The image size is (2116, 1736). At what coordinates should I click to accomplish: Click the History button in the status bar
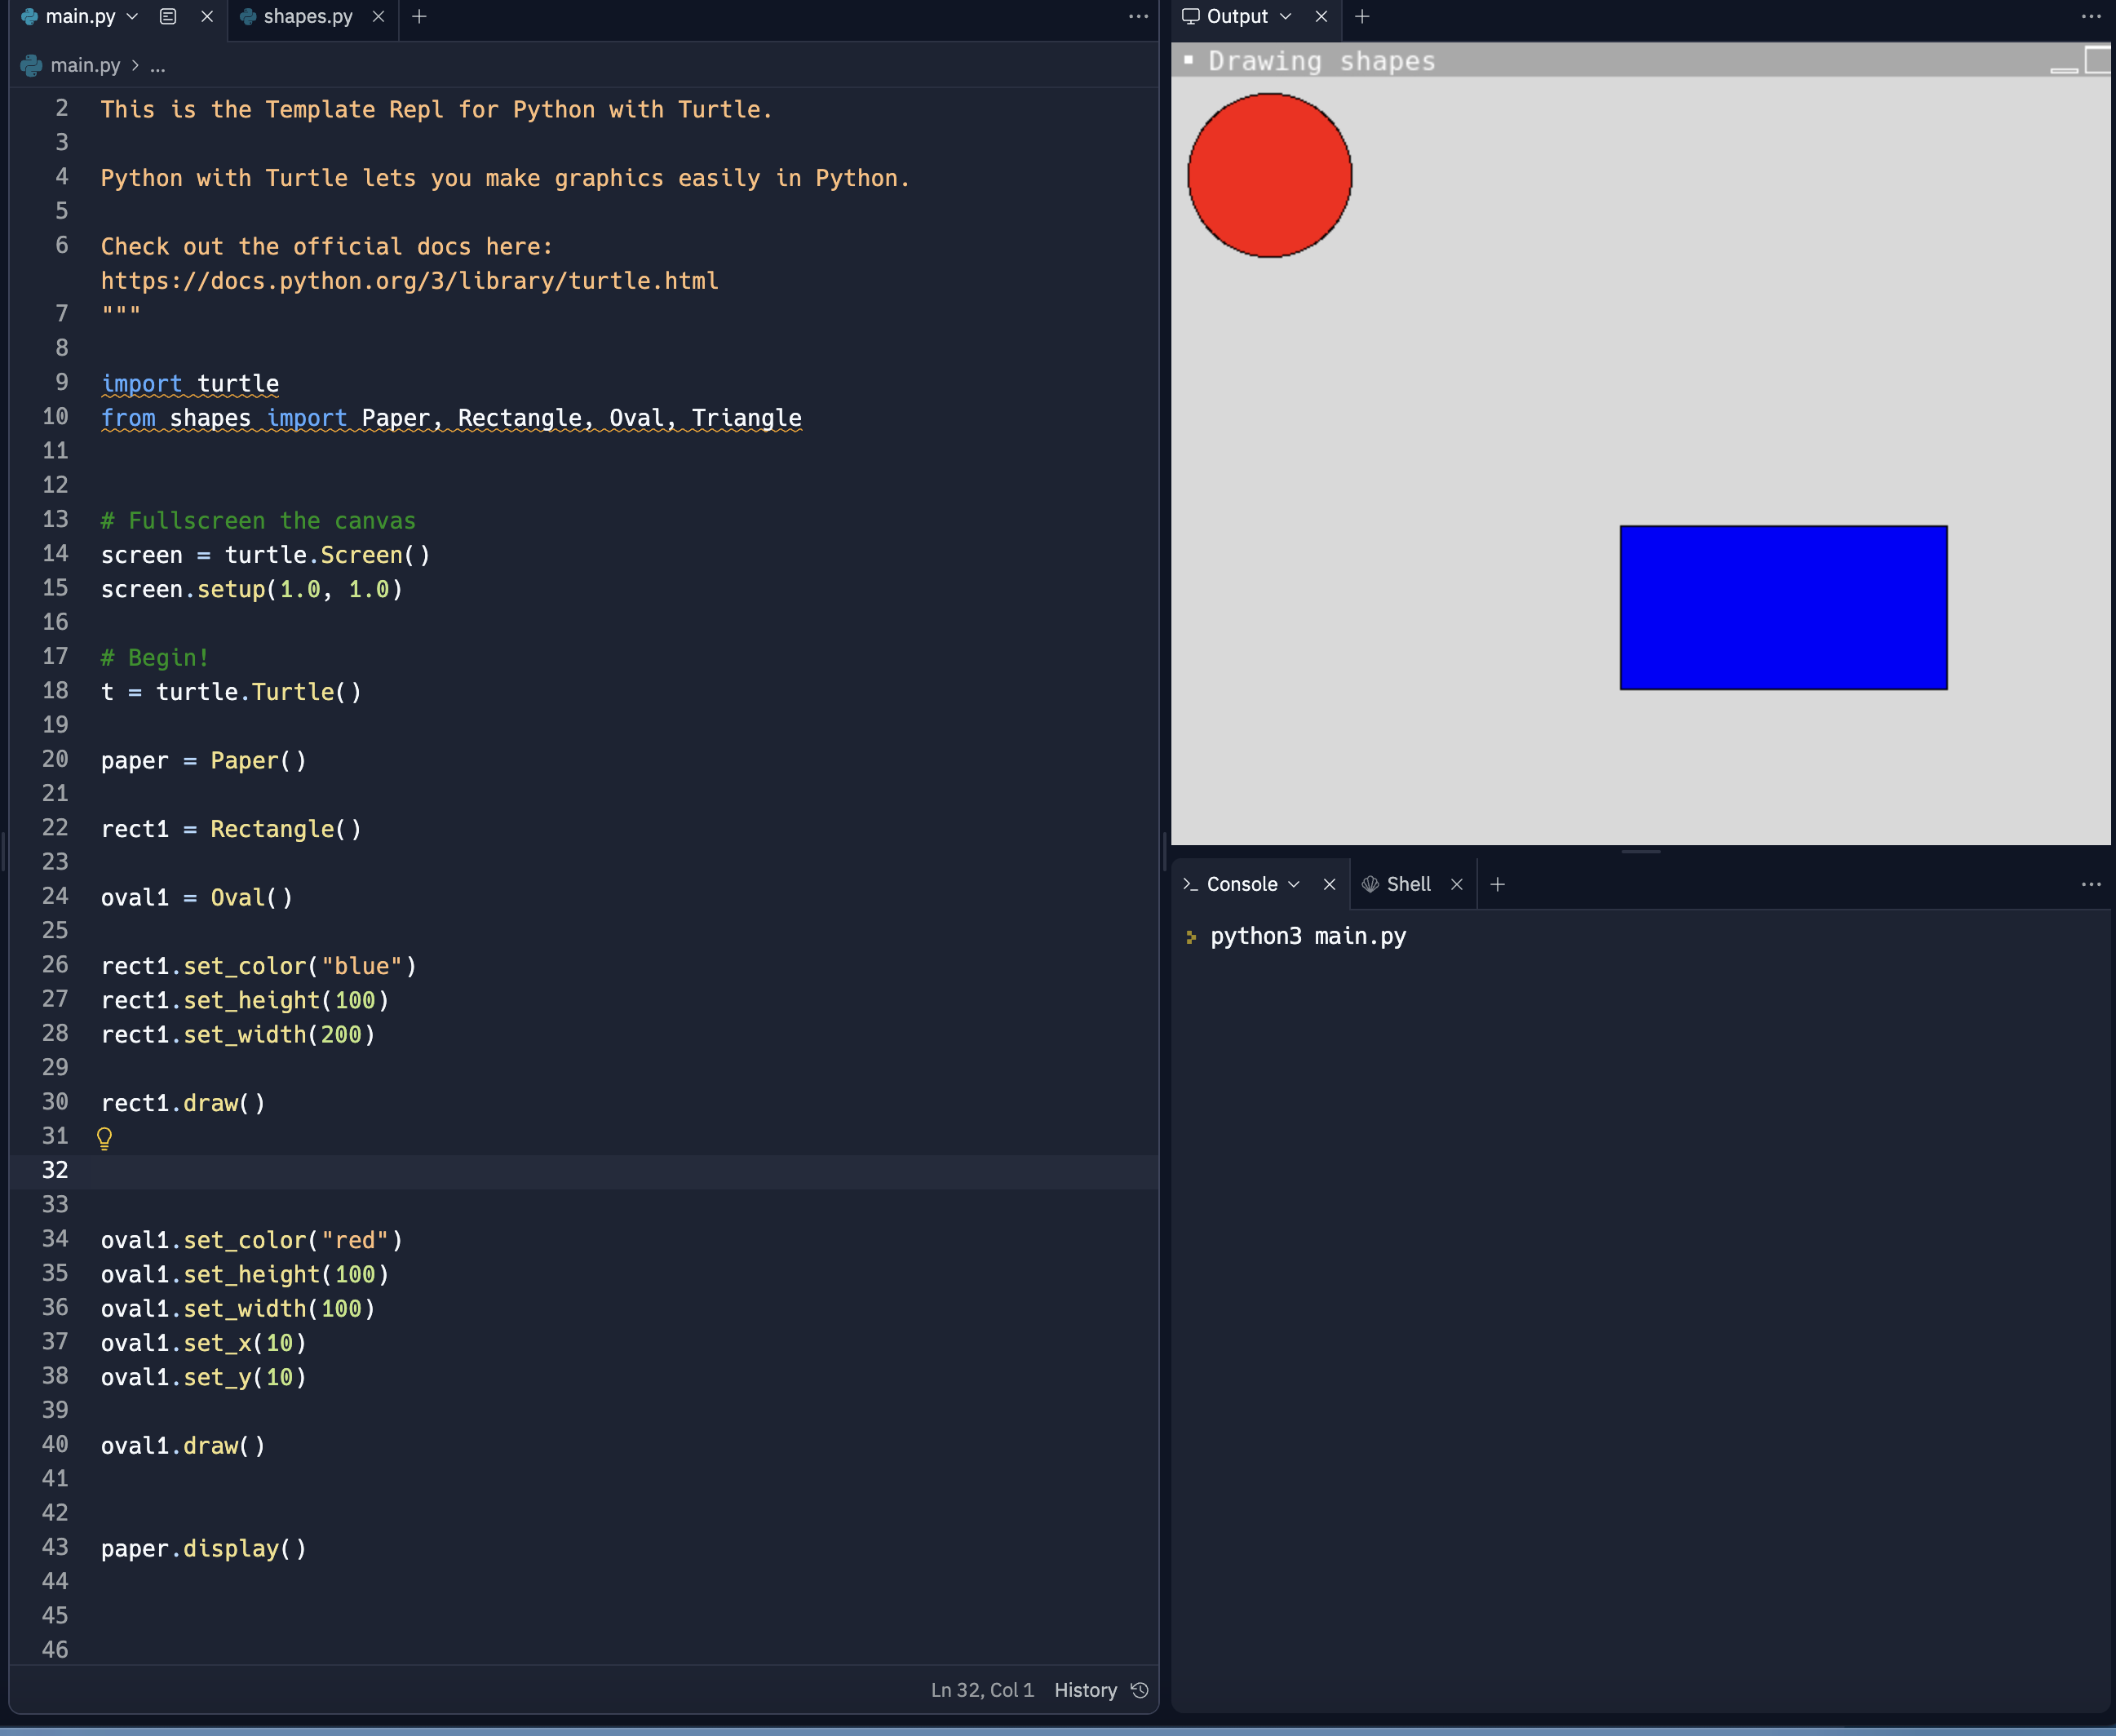pyautogui.click(x=1086, y=1690)
